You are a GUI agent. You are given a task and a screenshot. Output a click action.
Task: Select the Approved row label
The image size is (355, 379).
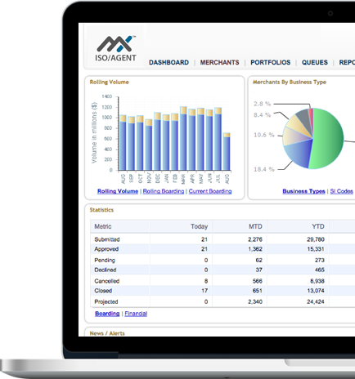coord(106,249)
